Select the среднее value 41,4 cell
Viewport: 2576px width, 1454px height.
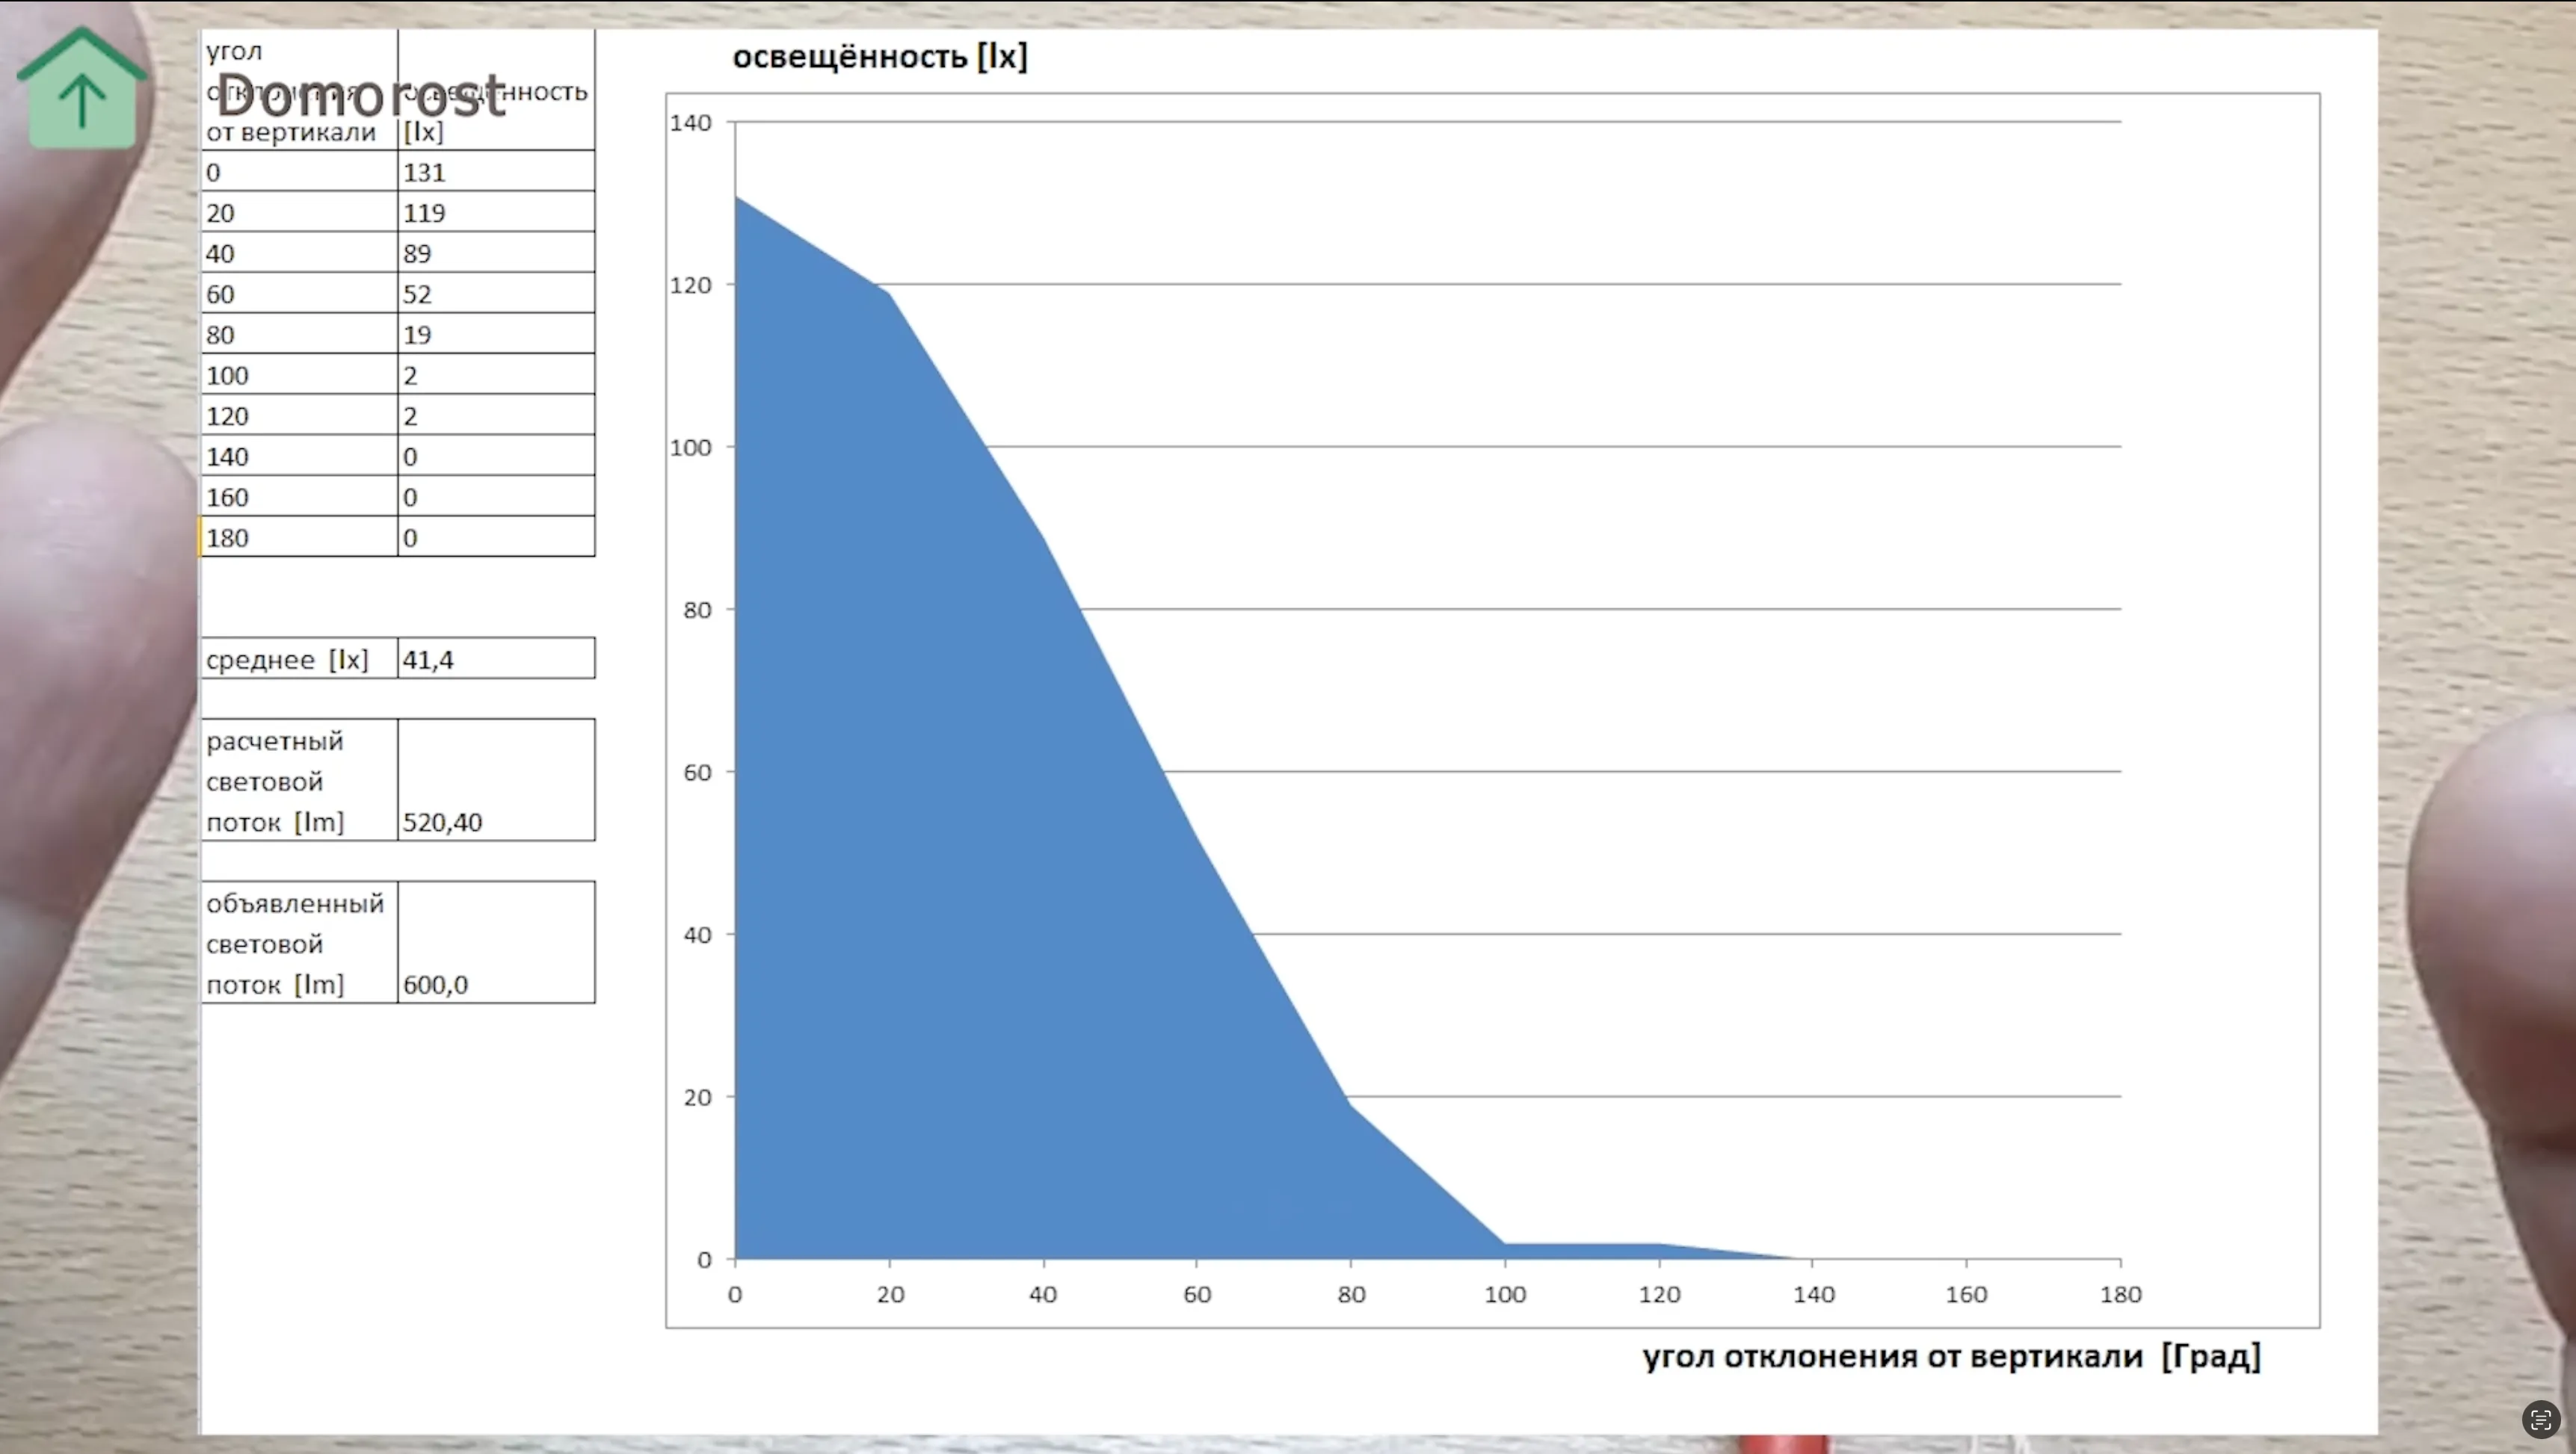point(495,660)
